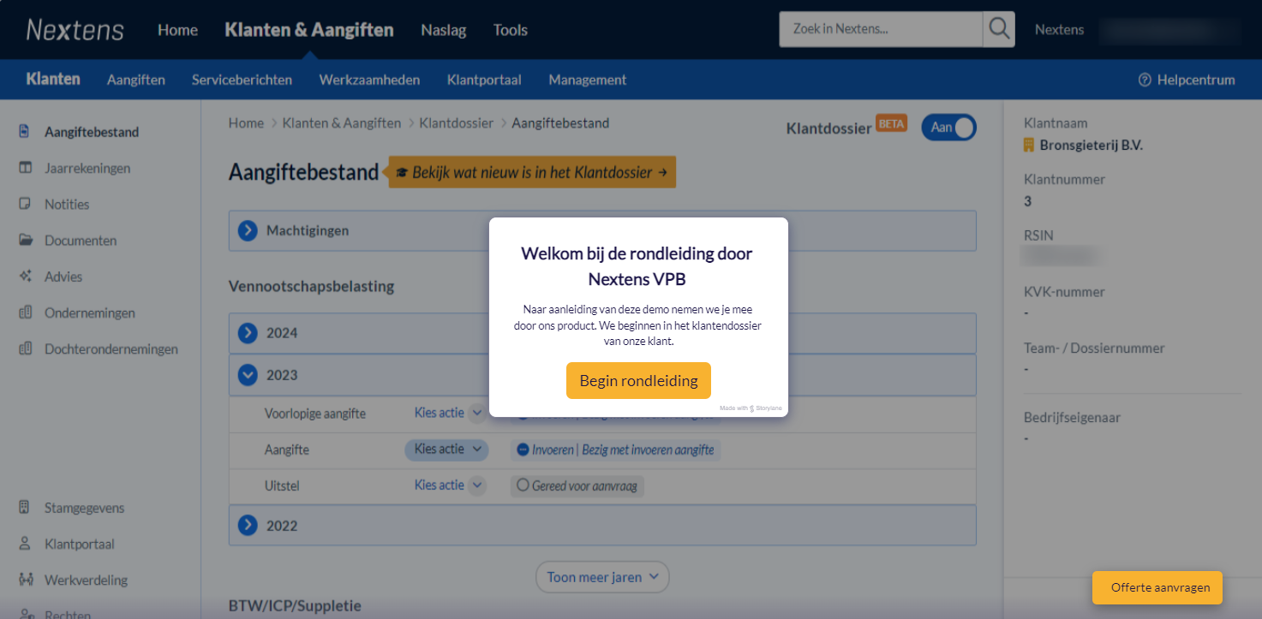Open the Naslag menu
The image size is (1262, 619).
[x=444, y=30]
